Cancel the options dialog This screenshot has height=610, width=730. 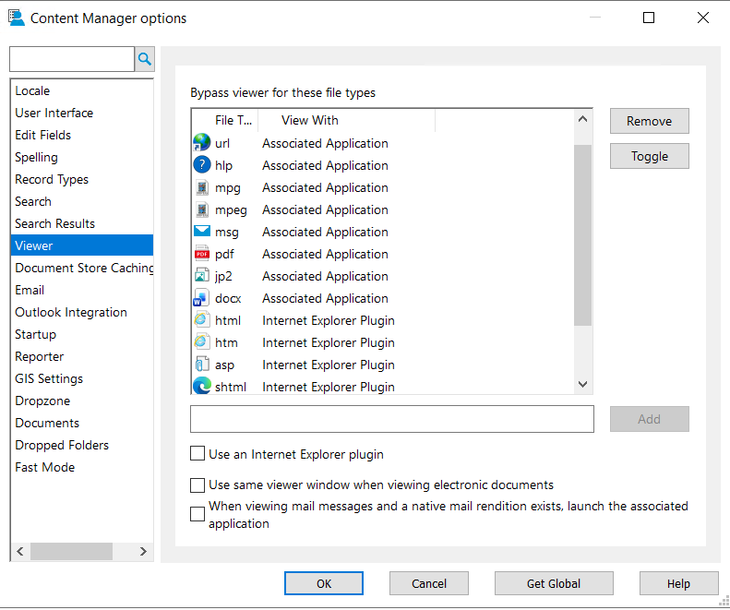tap(429, 583)
